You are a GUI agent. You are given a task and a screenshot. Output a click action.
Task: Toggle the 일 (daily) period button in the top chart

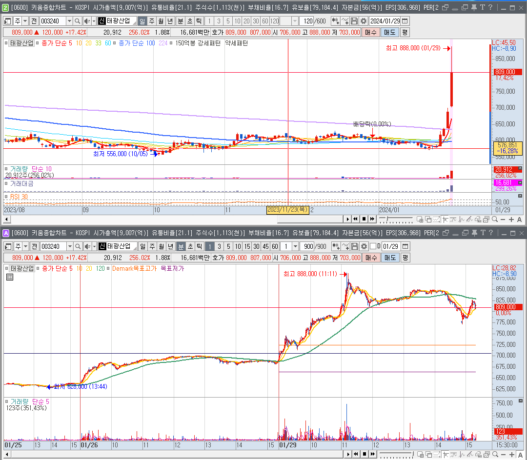click(142, 21)
